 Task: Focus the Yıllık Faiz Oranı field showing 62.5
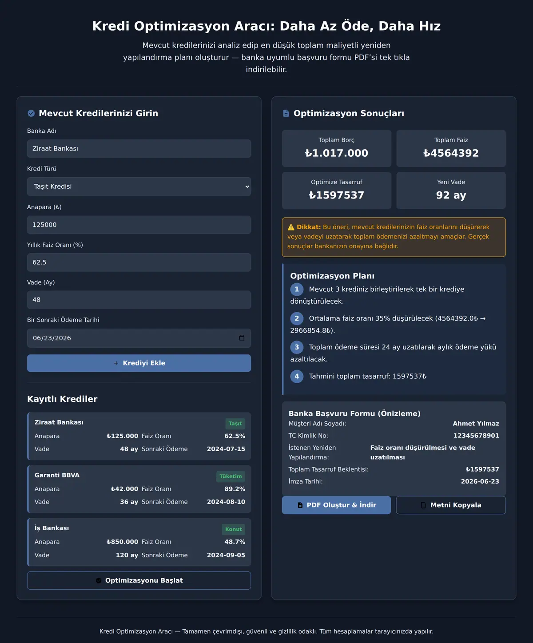coord(139,262)
